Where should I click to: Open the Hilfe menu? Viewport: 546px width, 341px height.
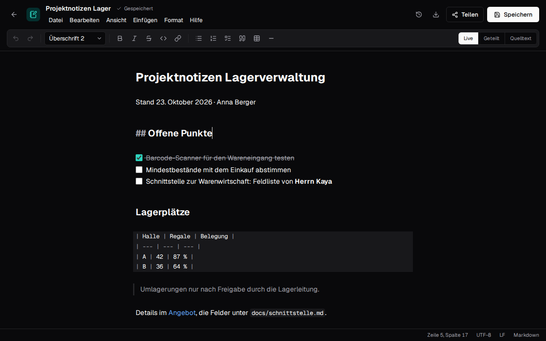pyautogui.click(x=196, y=20)
